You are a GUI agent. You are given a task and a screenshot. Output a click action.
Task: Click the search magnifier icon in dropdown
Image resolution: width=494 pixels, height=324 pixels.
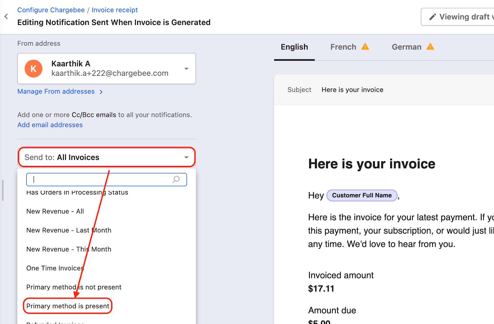pyautogui.click(x=176, y=179)
